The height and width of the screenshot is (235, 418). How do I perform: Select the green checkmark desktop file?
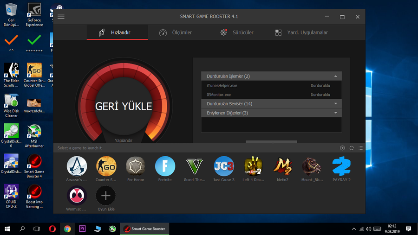pyautogui.click(x=34, y=43)
